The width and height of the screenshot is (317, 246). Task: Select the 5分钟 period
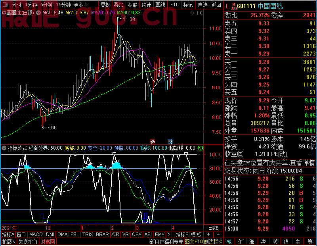coord(46,5)
